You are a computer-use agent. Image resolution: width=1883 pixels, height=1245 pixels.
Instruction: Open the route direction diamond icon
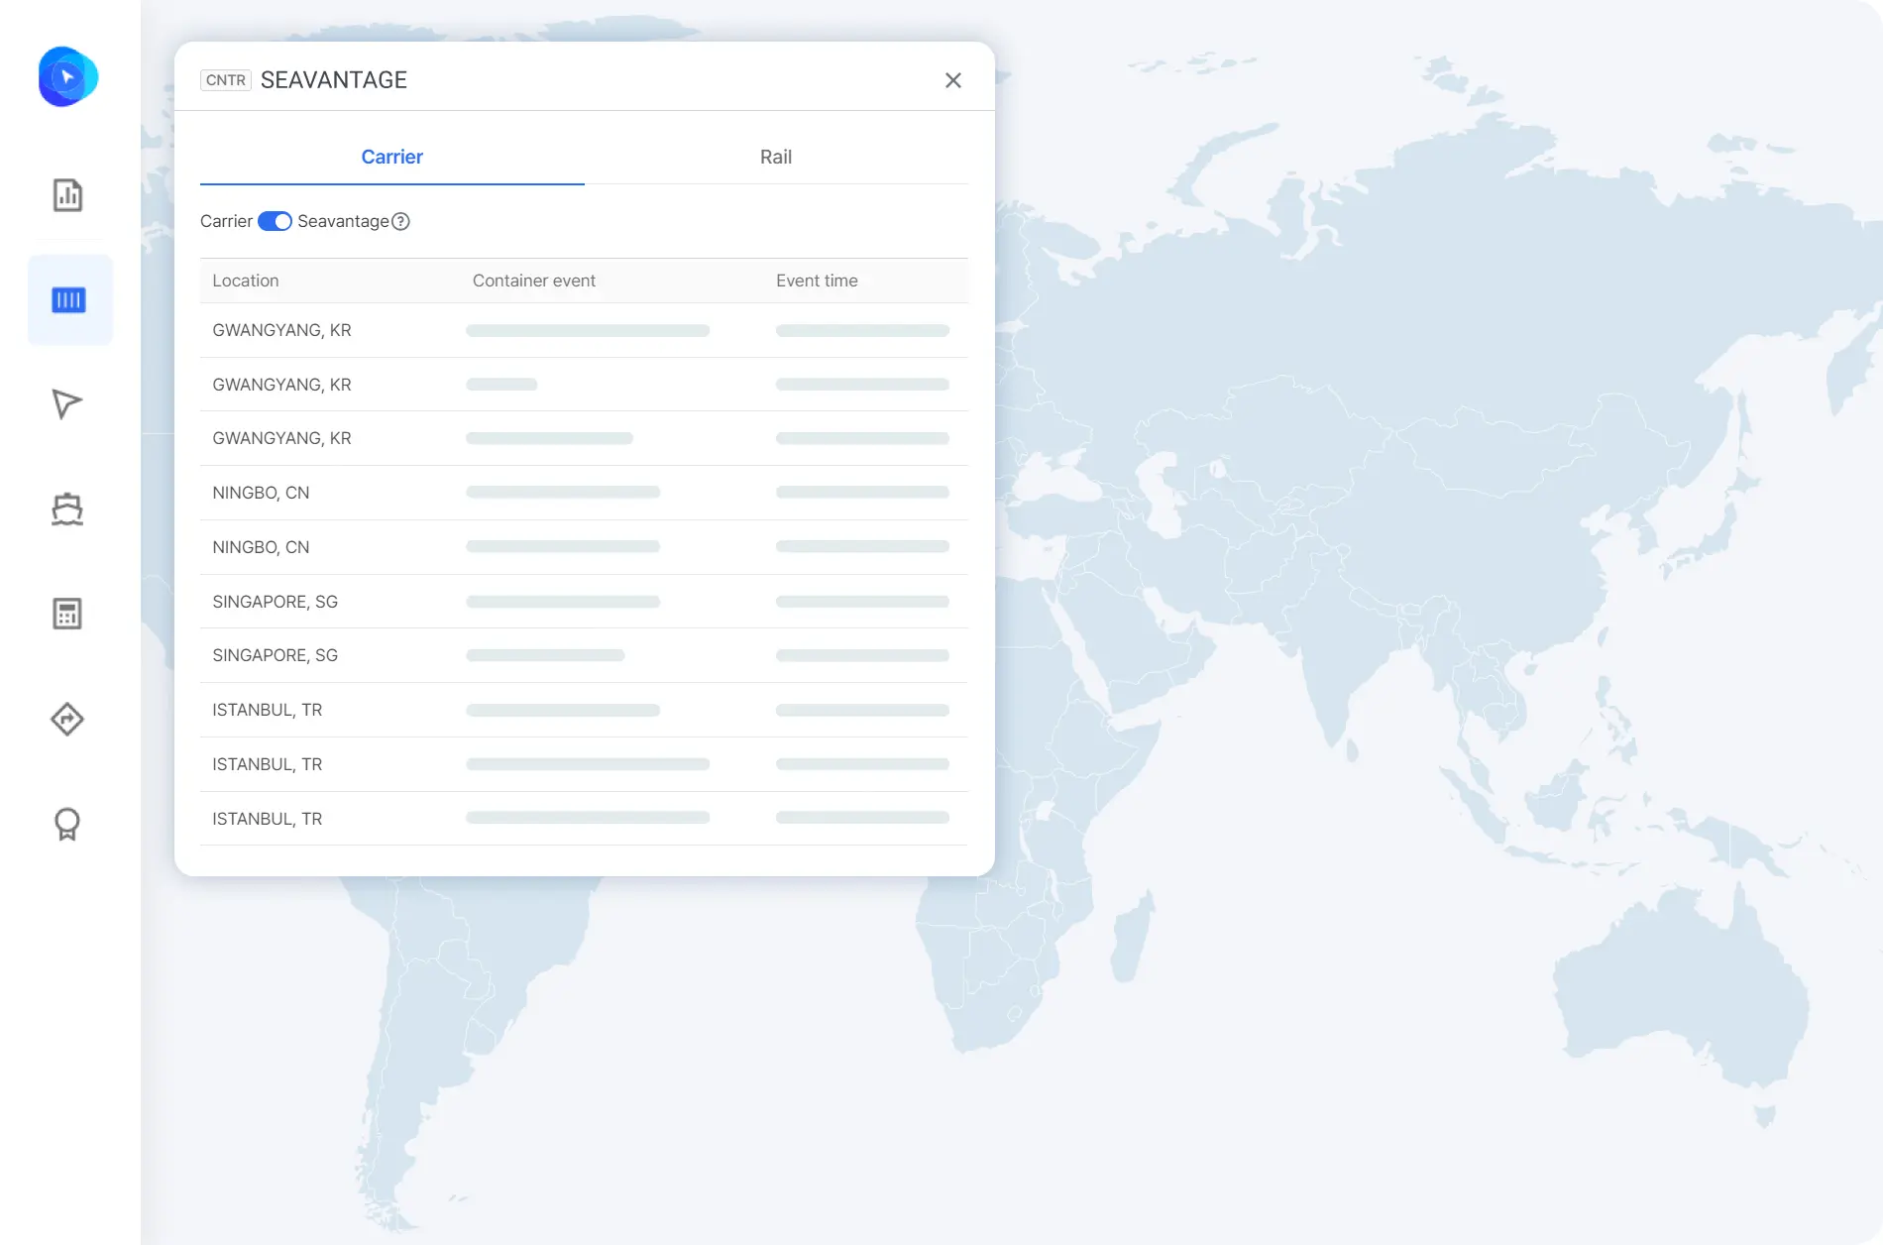67,719
